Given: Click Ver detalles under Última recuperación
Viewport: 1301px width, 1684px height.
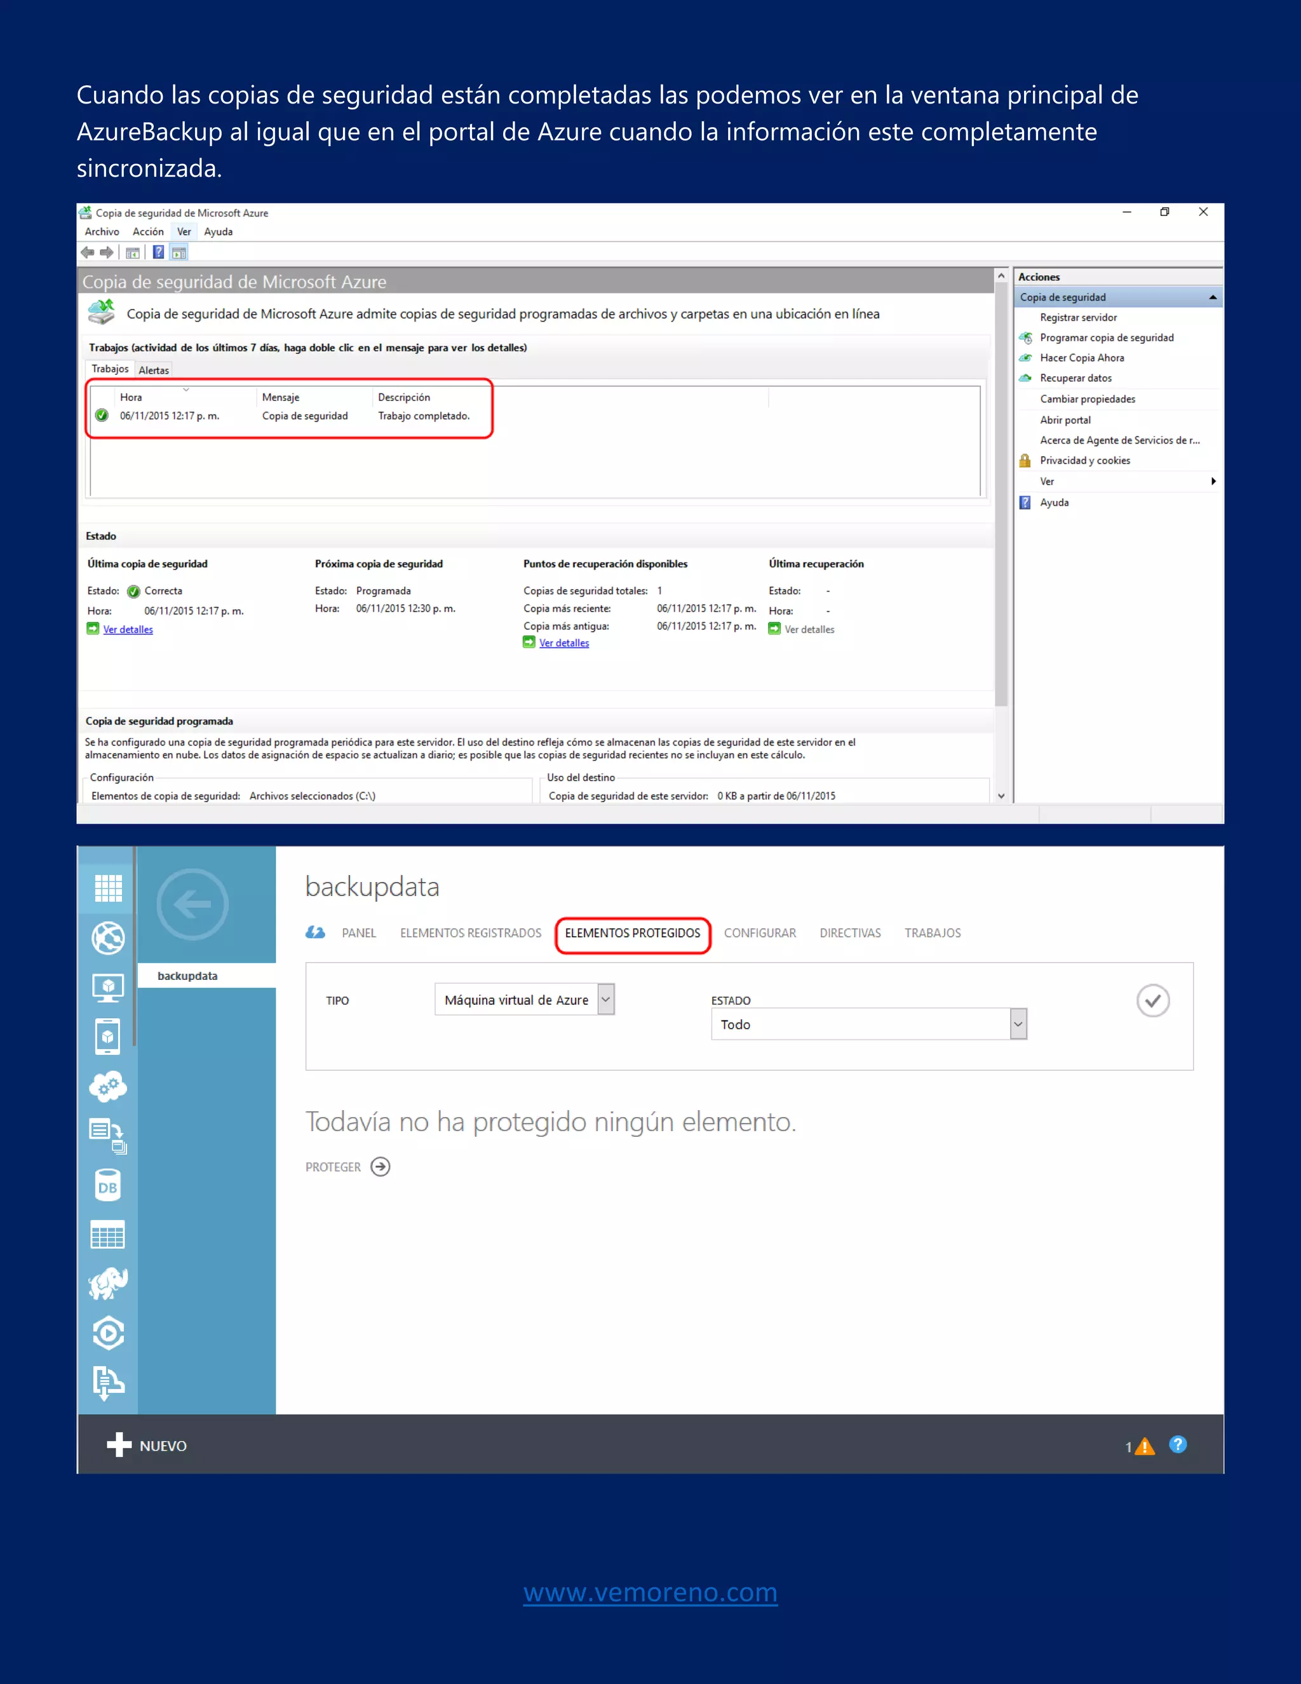Looking at the screenshot, I should 809,629.
